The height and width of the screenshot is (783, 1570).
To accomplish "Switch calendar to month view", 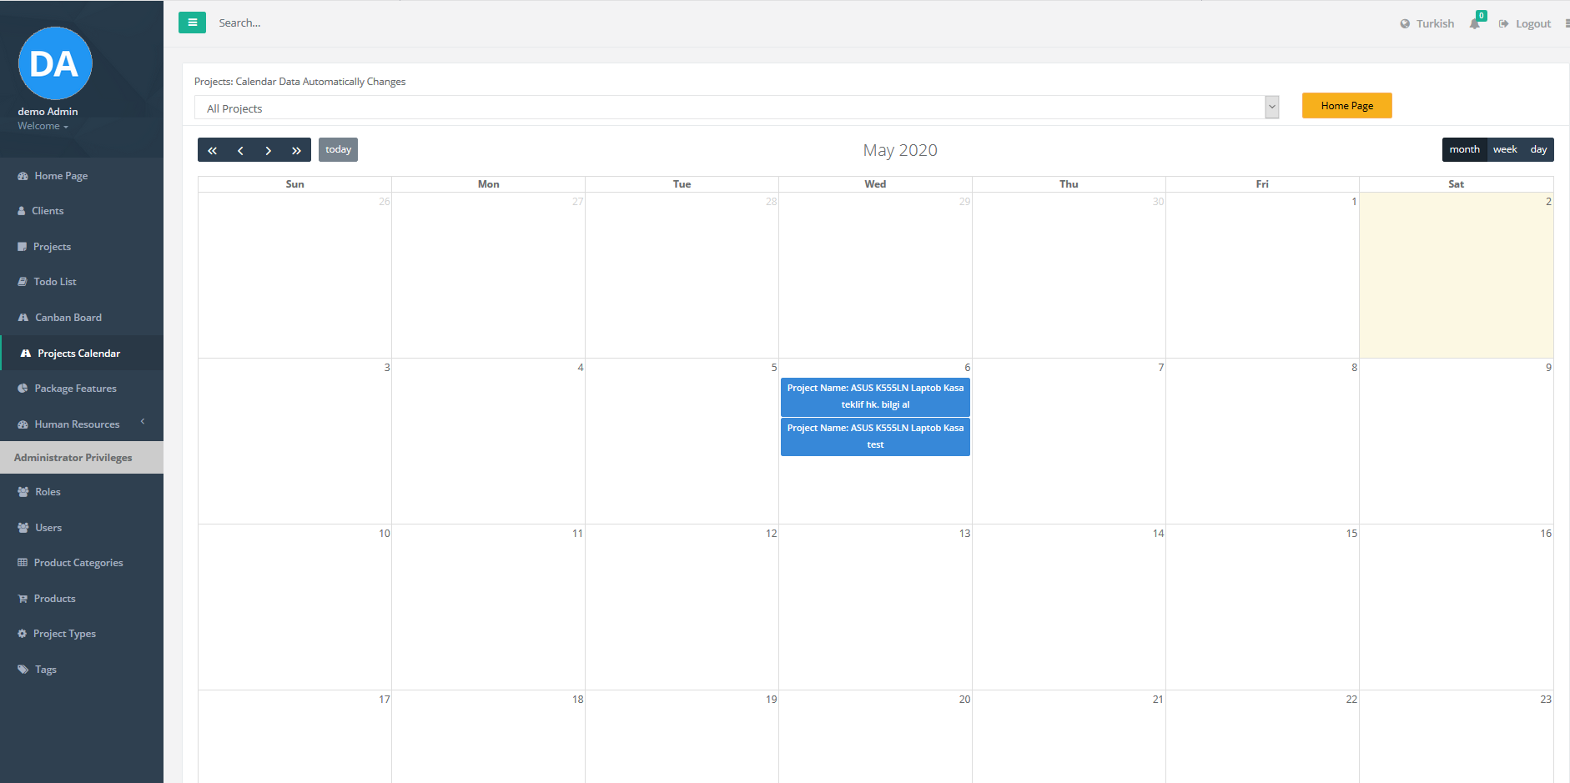I will pyautogui.click(x=1464, y=149).
